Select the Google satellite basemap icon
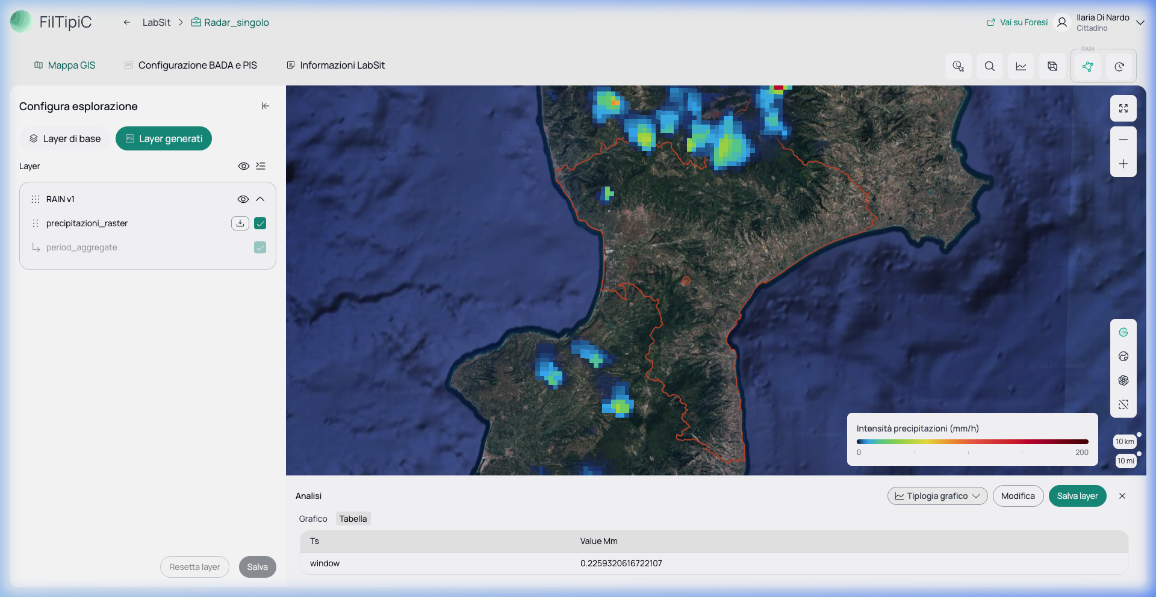1156x597 pixels. point(1123,332)
